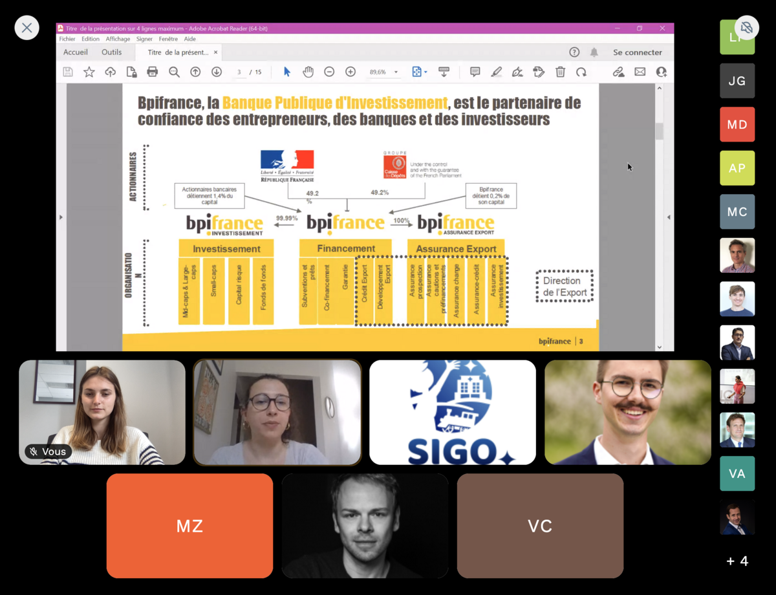Open the Affichage menu
This screenshot has width=776, height=595.
(118, 39)
